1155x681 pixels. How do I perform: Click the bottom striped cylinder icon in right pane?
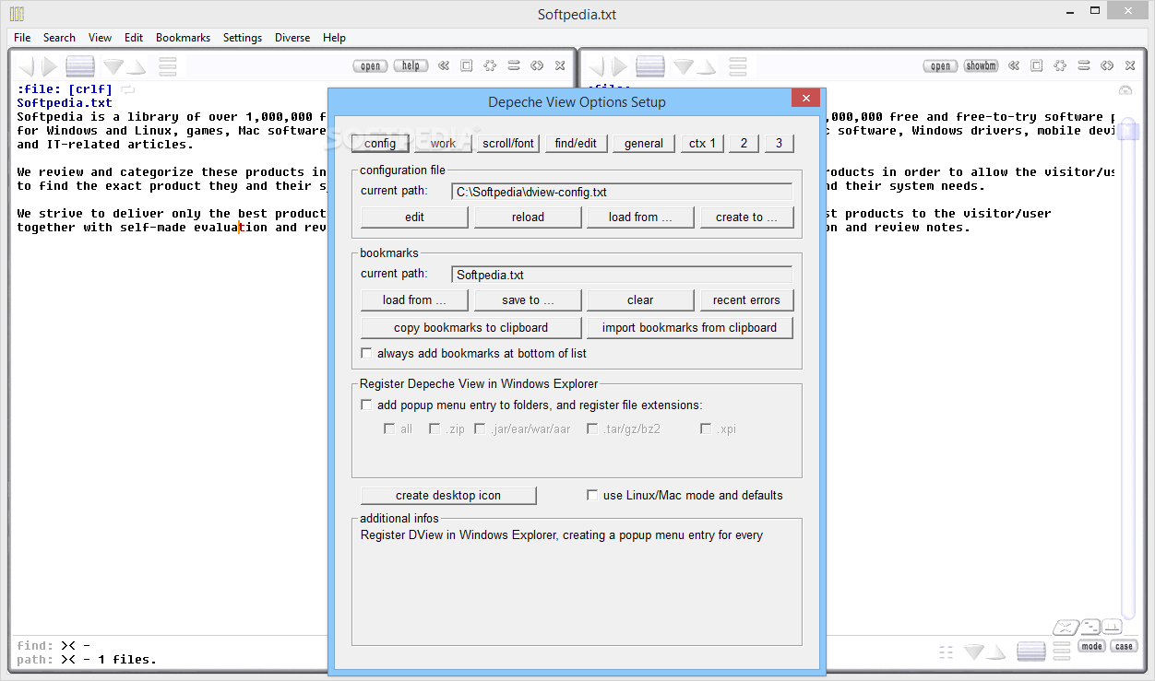pos(1031,652)
